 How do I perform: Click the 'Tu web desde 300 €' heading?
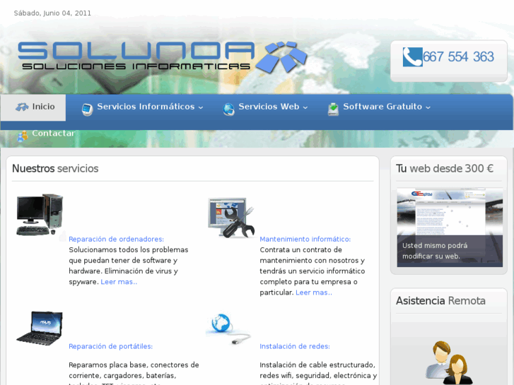pyautogui.click(x=445, y=168)
